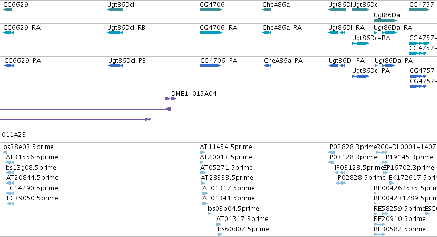Click the Ugt86Di-PA protein glyph

(337, 66)
